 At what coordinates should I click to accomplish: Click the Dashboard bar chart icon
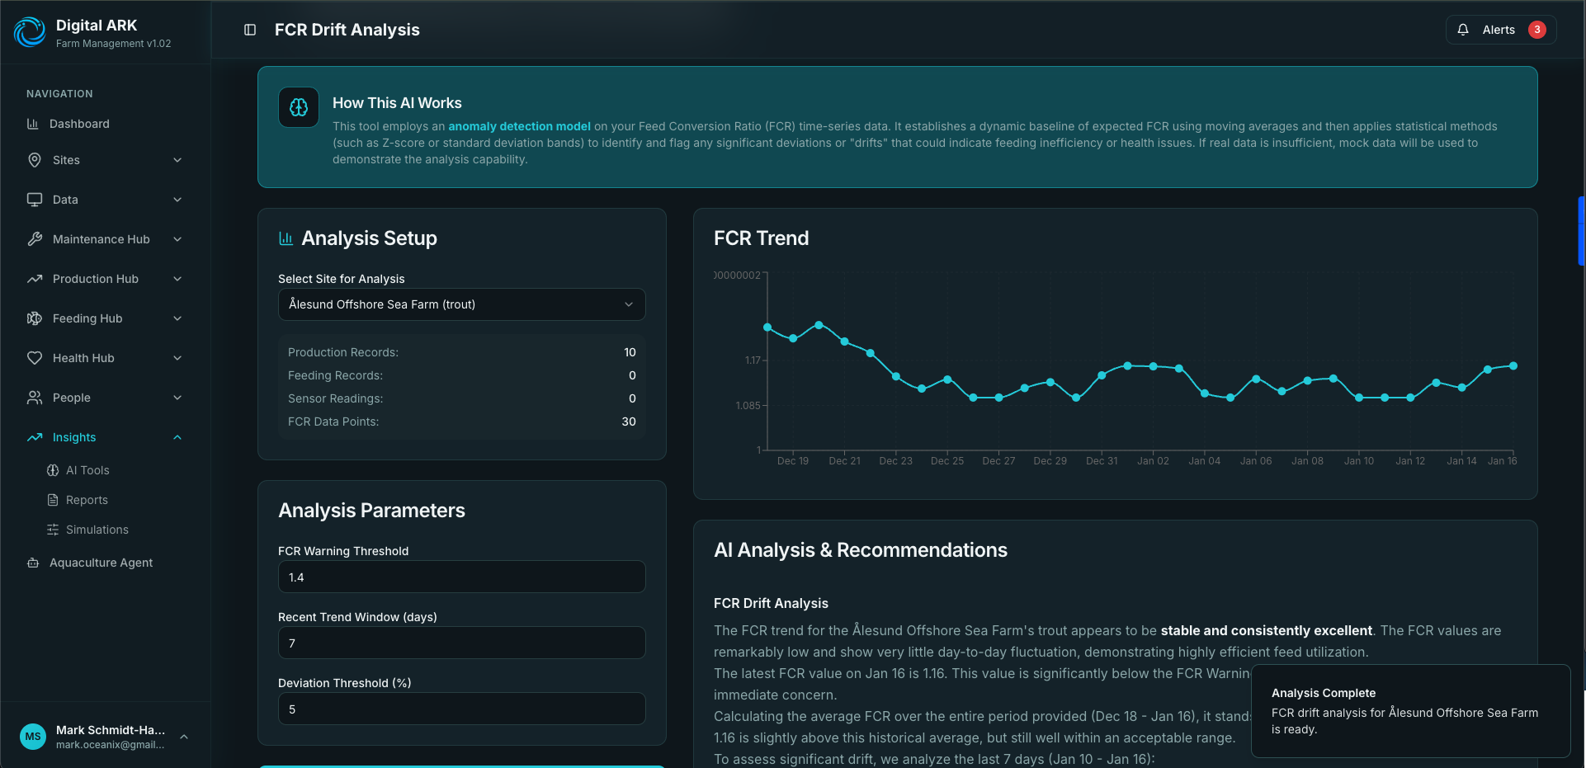[x=33, y=124]
